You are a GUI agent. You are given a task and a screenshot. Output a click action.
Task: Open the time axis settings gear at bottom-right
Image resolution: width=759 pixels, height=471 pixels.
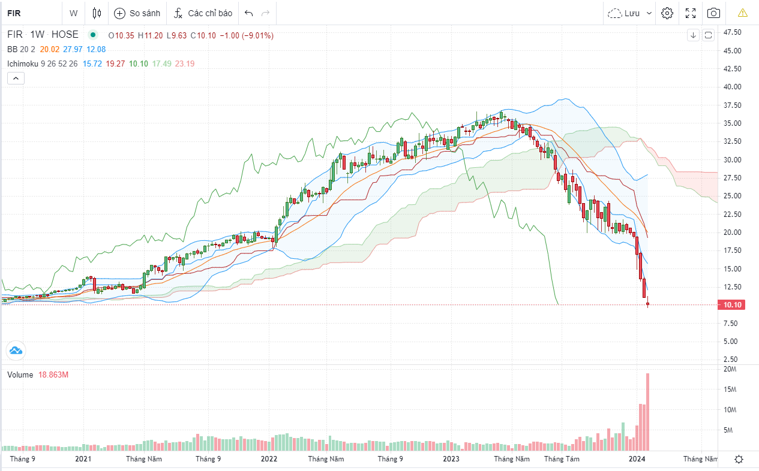(739, 459)
